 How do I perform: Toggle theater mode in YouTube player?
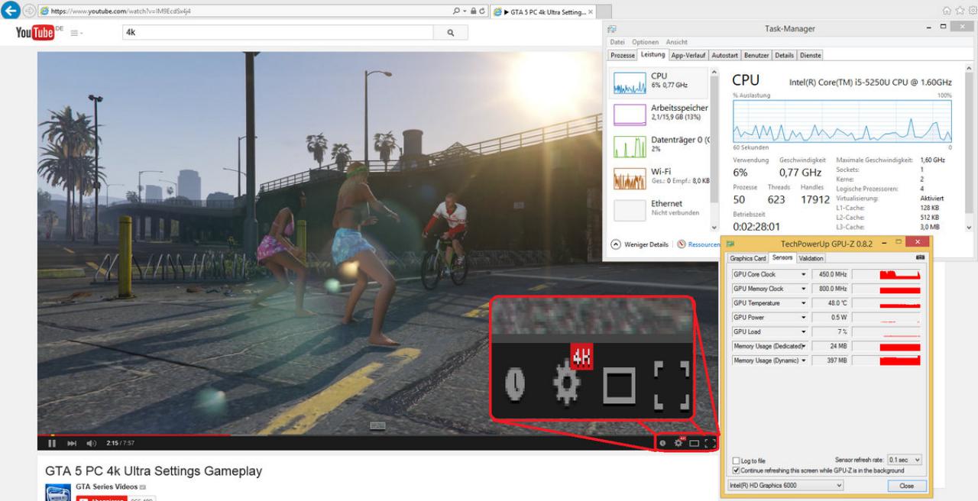coord(695,443)
